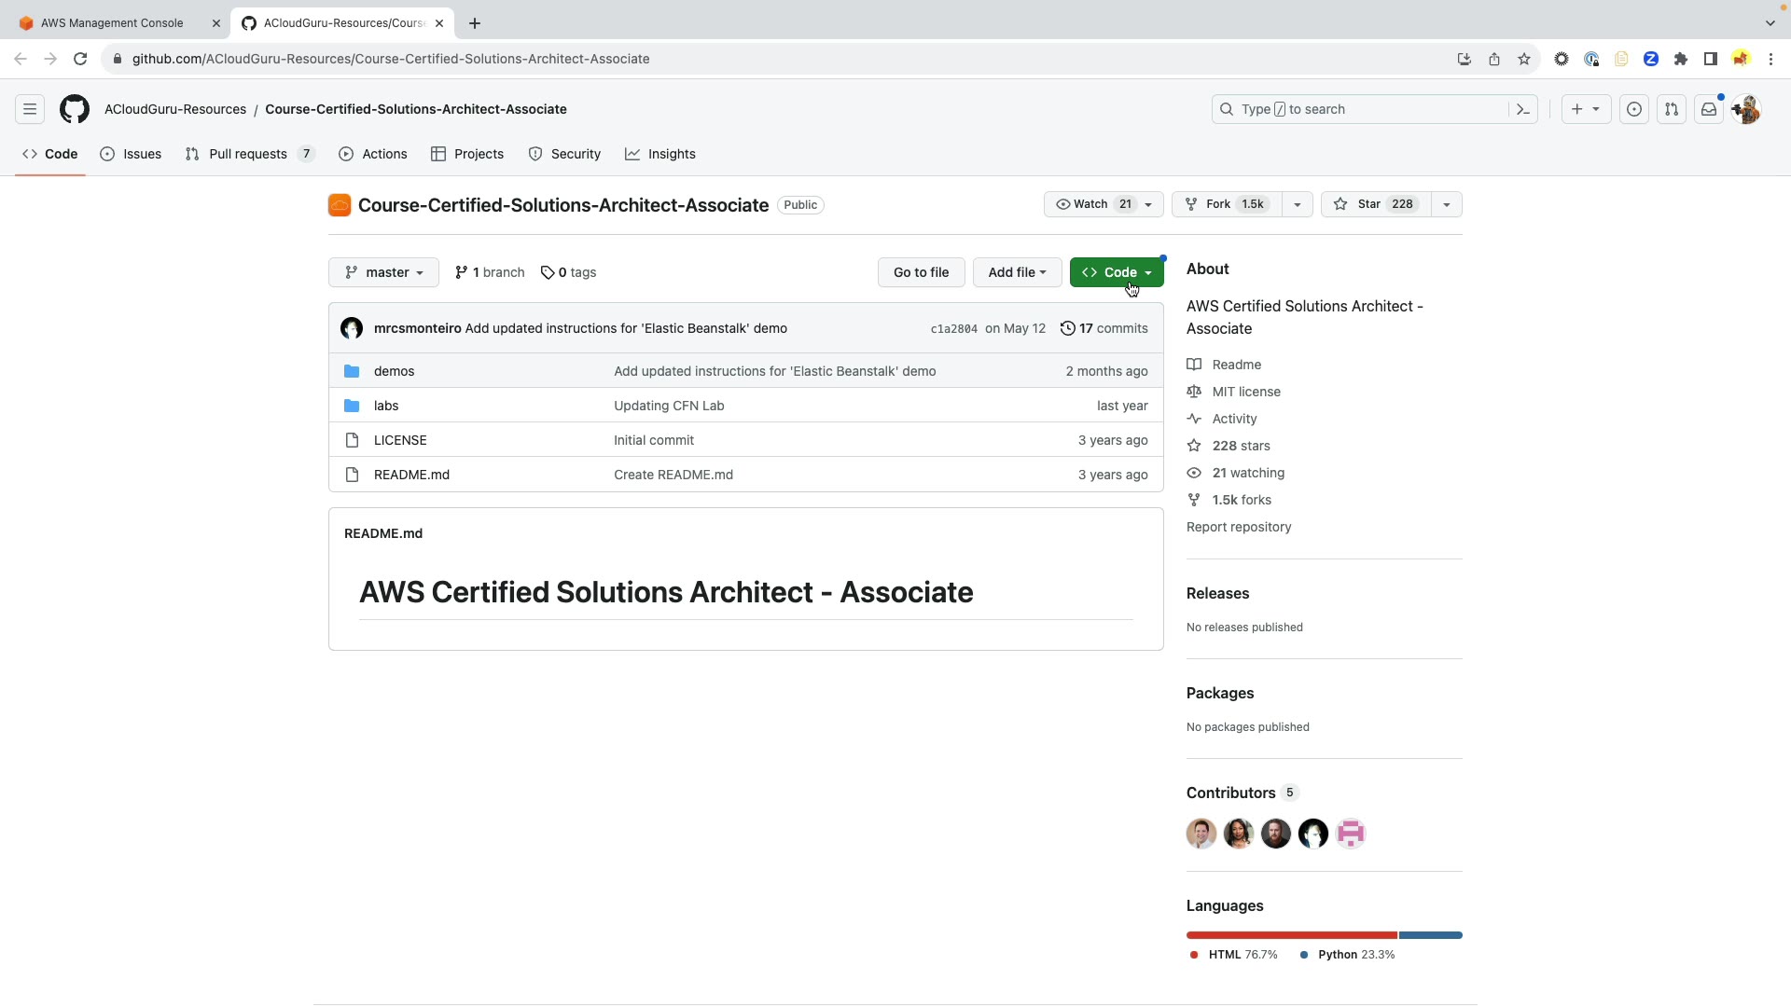Open the notifications inbox icon

tap(1708, 109)
